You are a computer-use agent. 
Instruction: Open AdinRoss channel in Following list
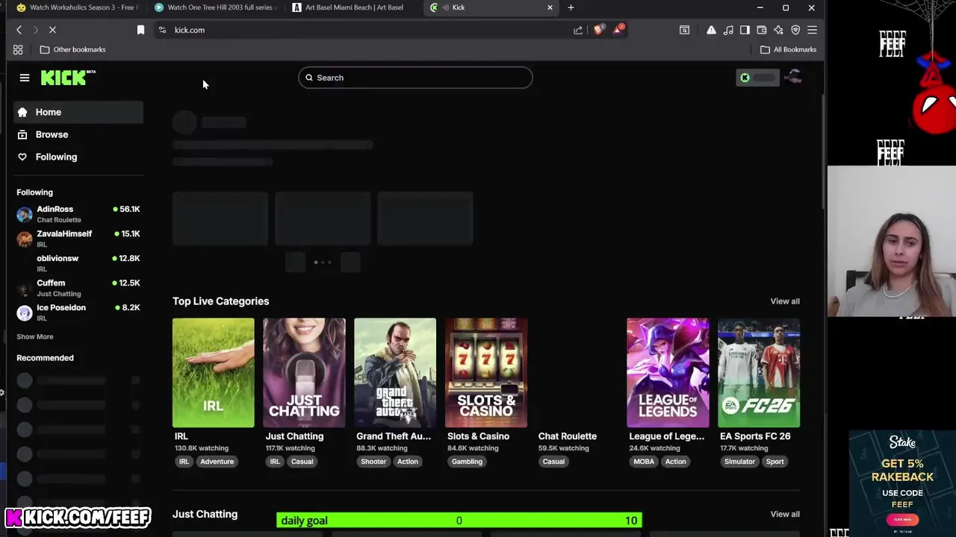click(x=78, y=215)
